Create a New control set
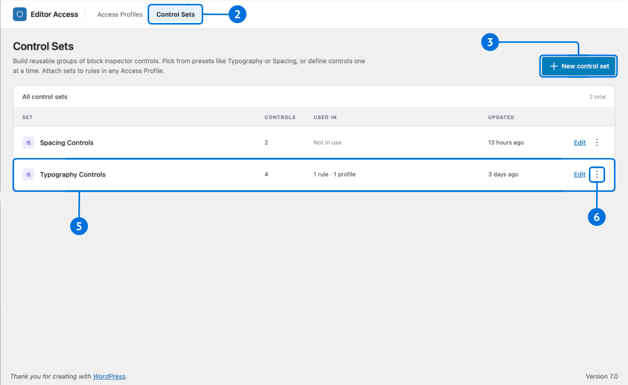 point(579,66)
